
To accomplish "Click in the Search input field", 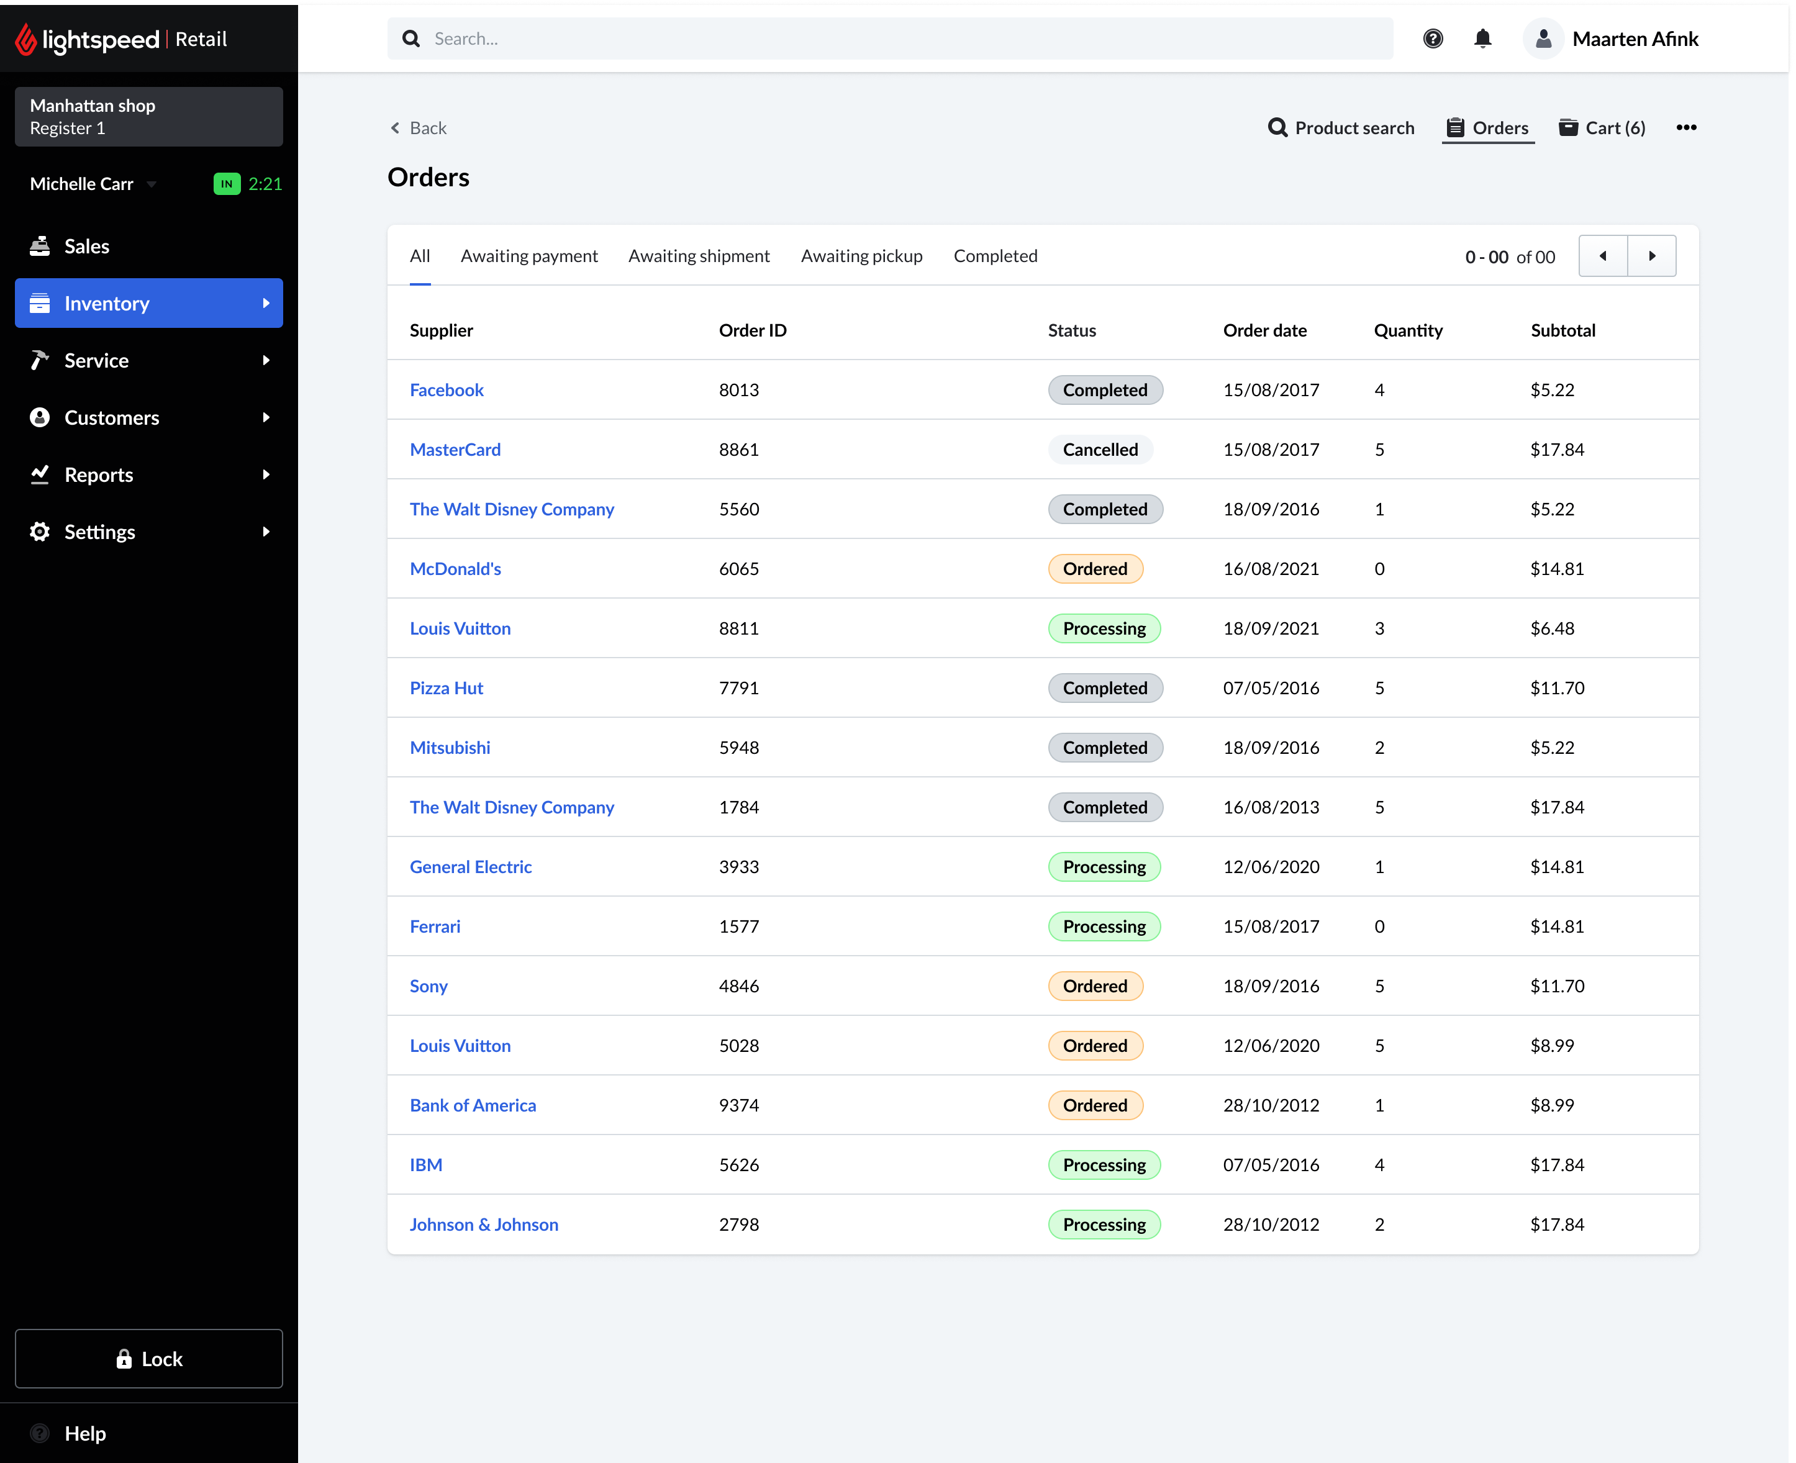I will tap(890, 38).
